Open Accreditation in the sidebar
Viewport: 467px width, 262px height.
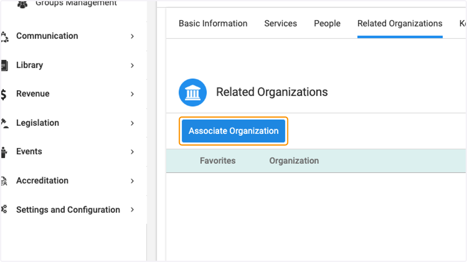point(42,180)
